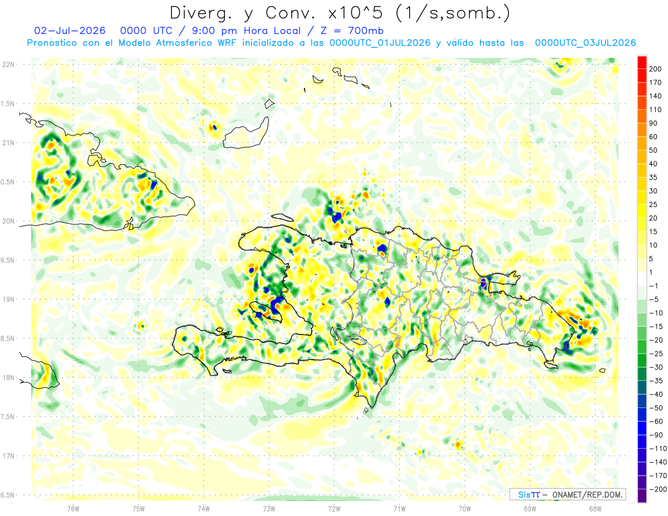This screenshot has width=668, height=516.
Task: Click the 18N latitude label
Action: pos(8,377)
